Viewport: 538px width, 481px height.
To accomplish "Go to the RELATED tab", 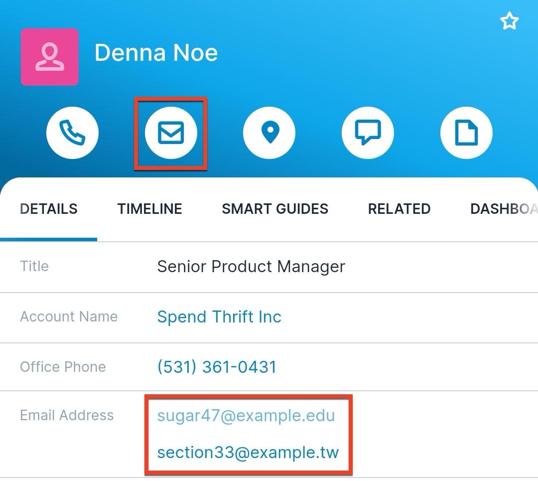I will click(x=399, y=209).
